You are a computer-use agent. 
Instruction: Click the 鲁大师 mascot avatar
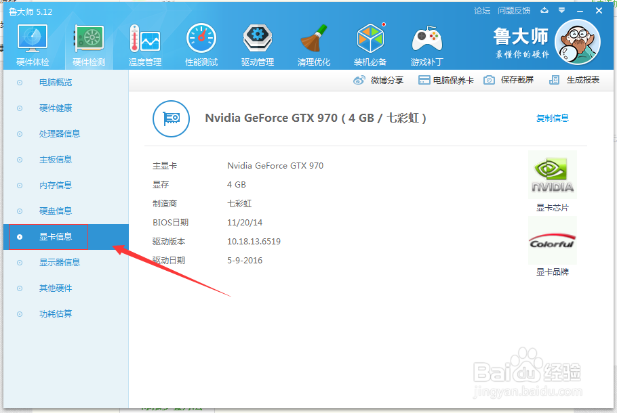(577, 42)
